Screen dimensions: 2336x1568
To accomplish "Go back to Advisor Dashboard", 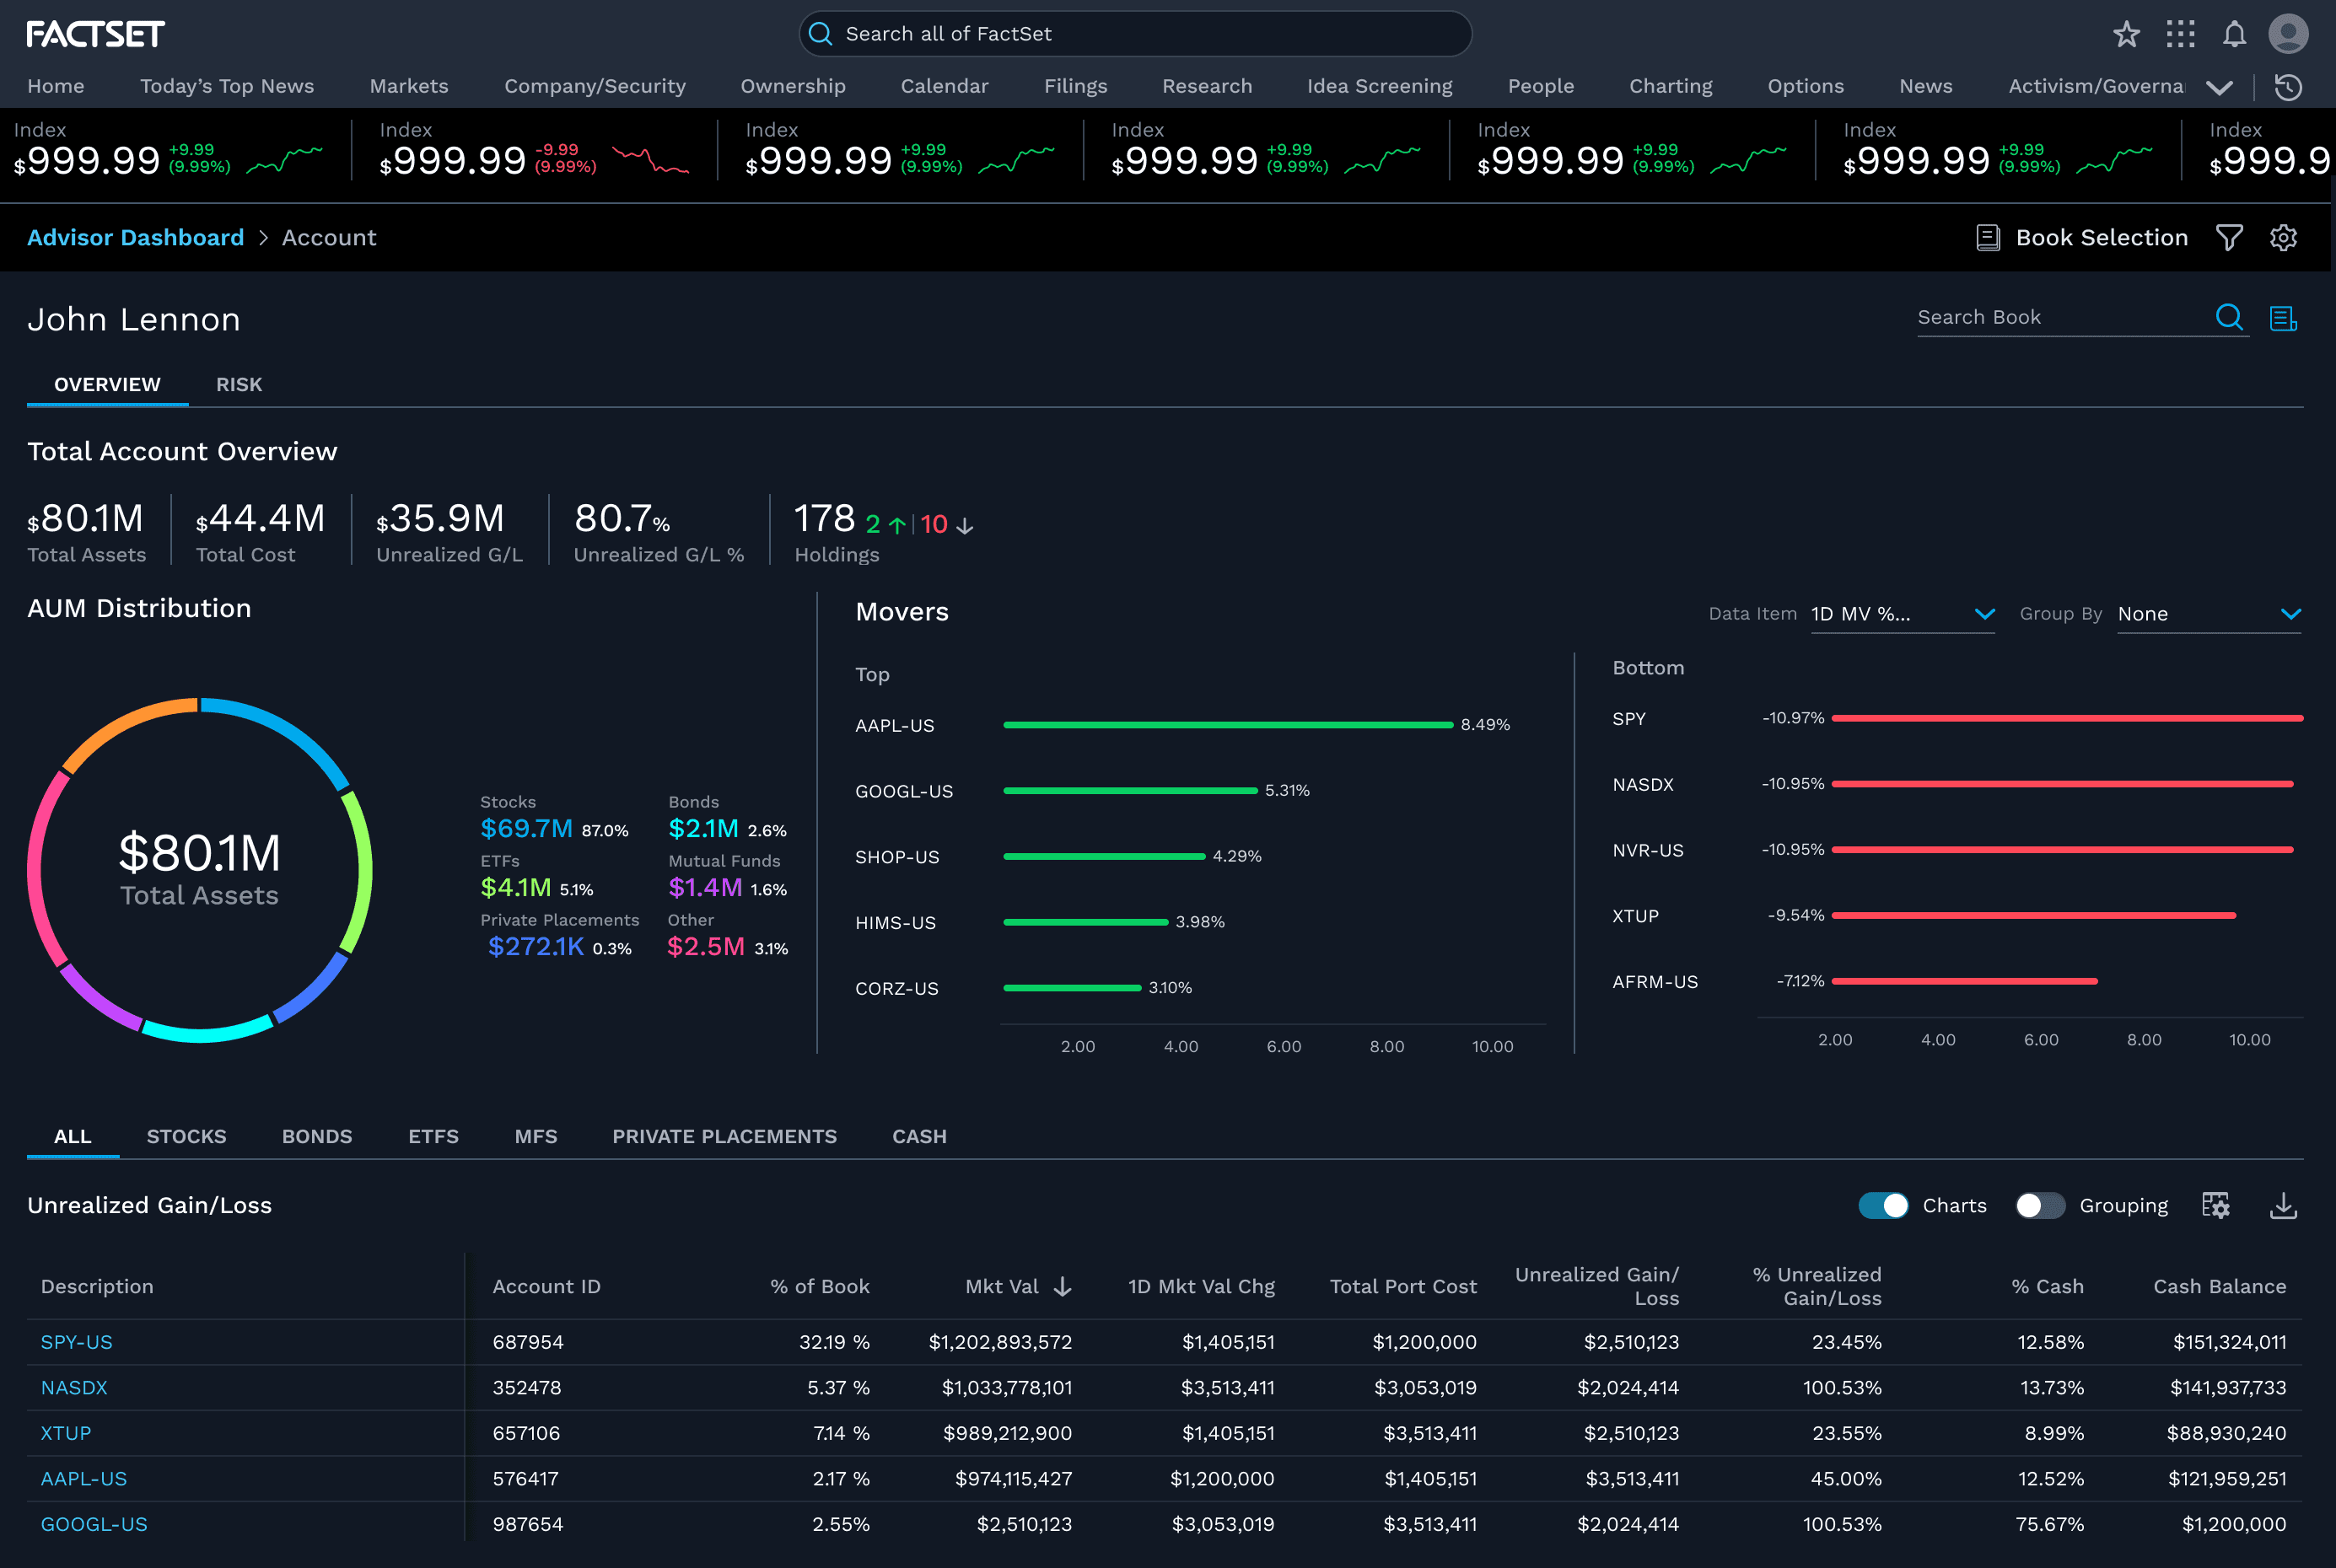I will [x=135, y=238].
